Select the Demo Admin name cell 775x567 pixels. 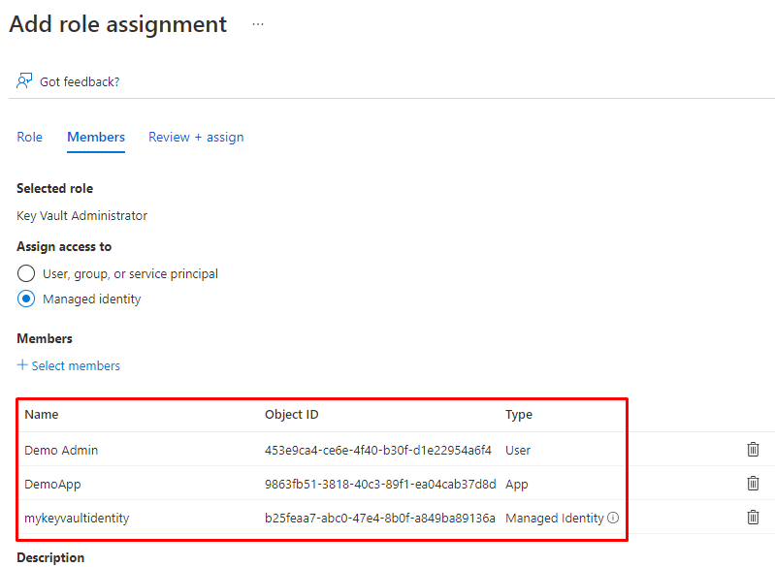[61, 450]
